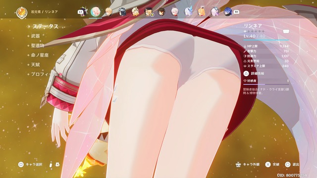Screen dimensions: 317x178
Task: Click the pill-shaped icon near キャラ選択
Action: click(51, 165)
